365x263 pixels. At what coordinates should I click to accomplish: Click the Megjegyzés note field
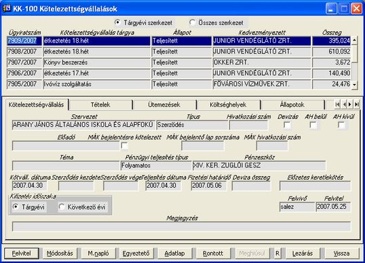pyautogui.click(x=181, y=226)
